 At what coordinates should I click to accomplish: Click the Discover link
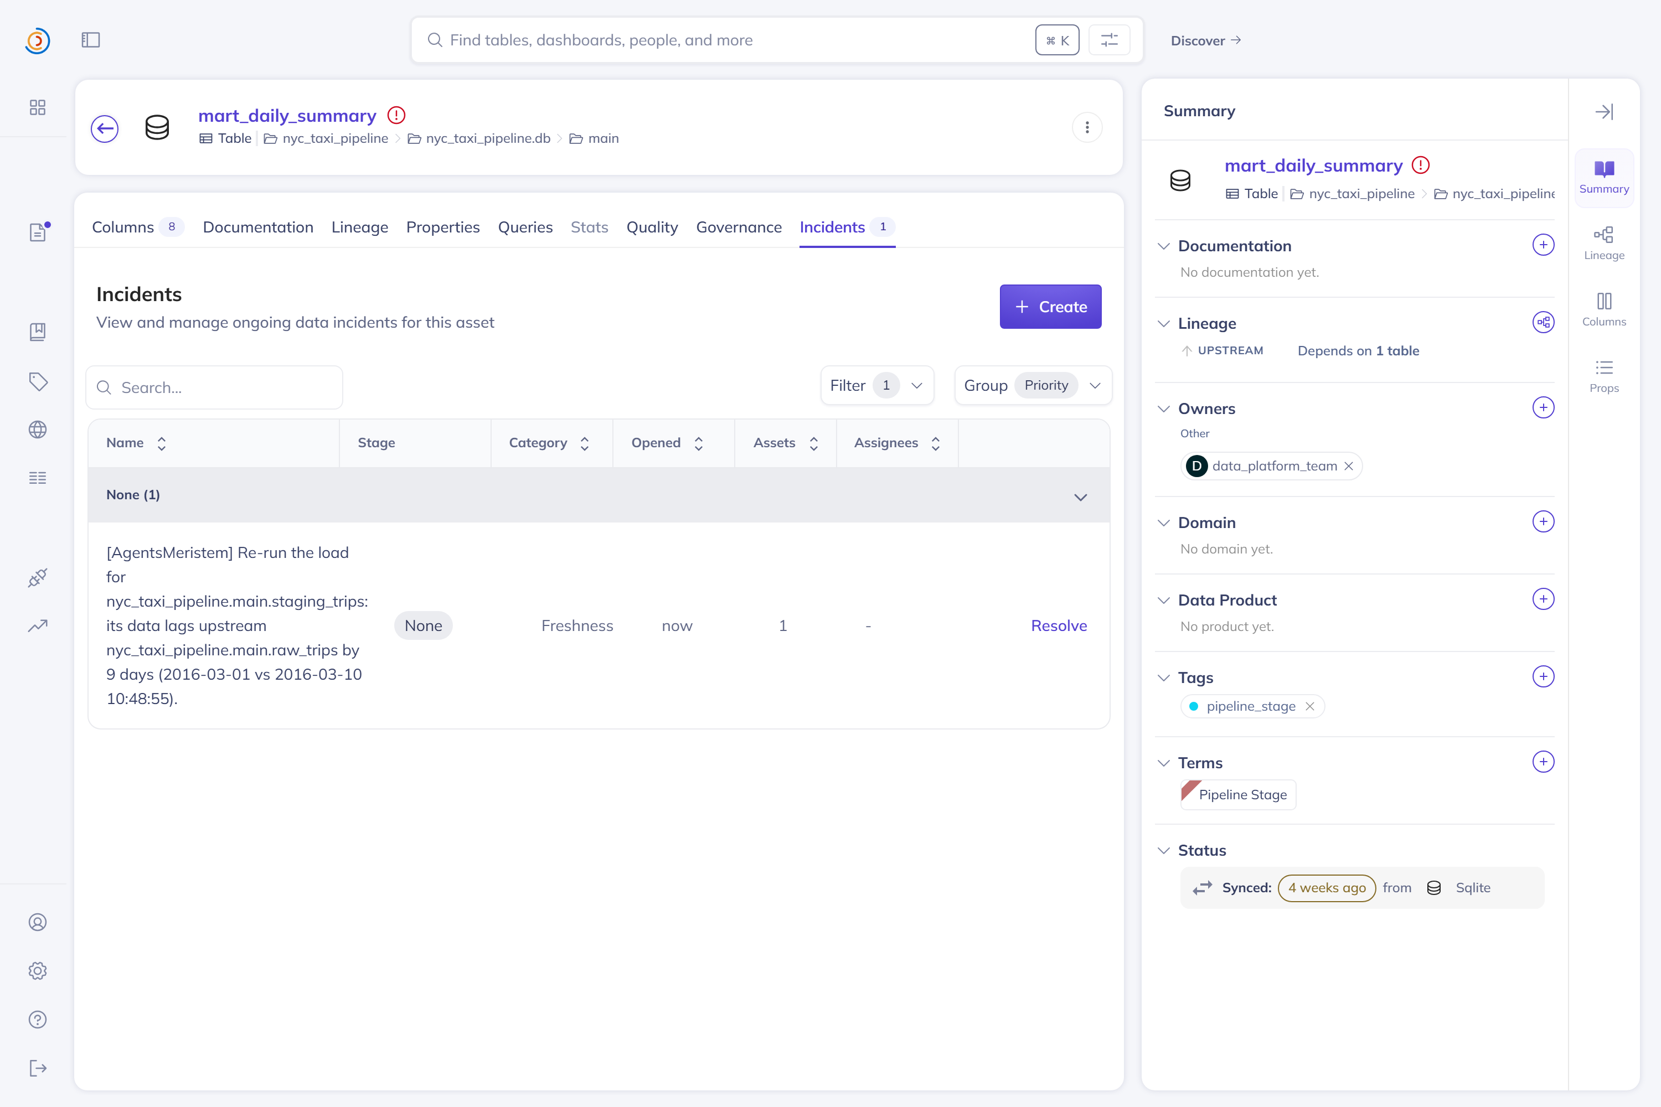tap(1205, 40)
